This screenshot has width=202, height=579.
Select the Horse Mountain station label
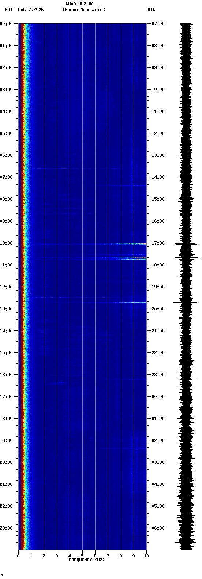[84, 10]
